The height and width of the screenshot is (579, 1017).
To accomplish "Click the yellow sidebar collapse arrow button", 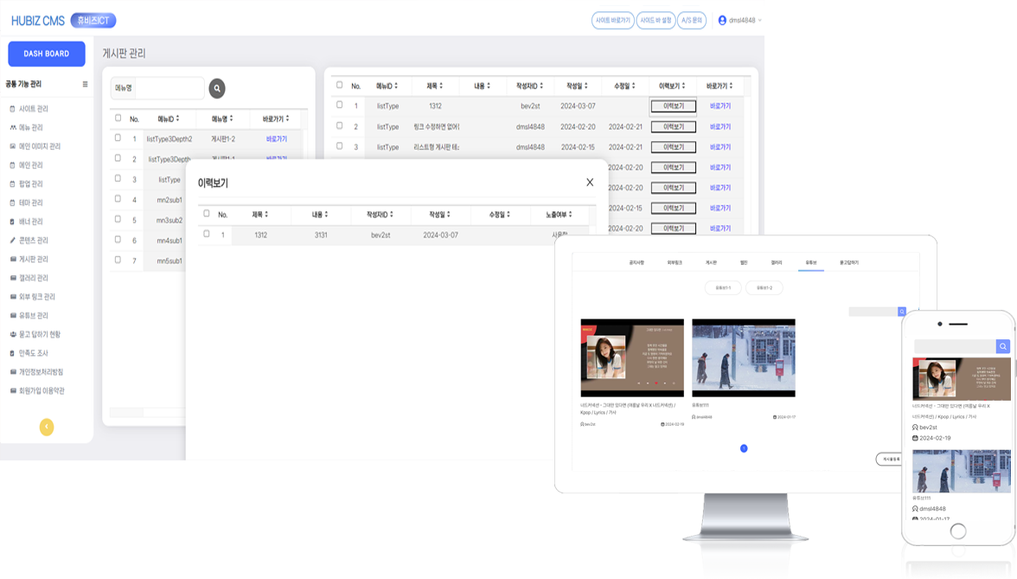I will [x=47, y=427].
